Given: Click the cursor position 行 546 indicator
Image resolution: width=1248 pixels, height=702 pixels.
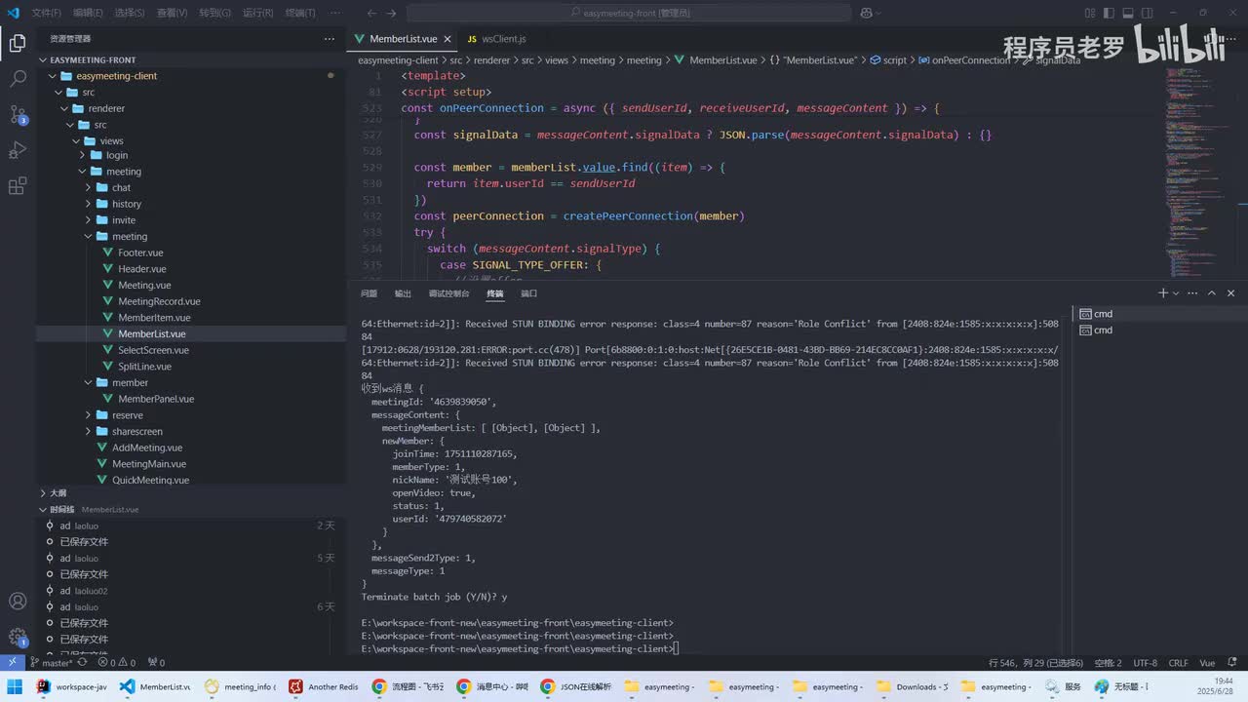Looking at the screenshot, I should [x=1035, y=663].
